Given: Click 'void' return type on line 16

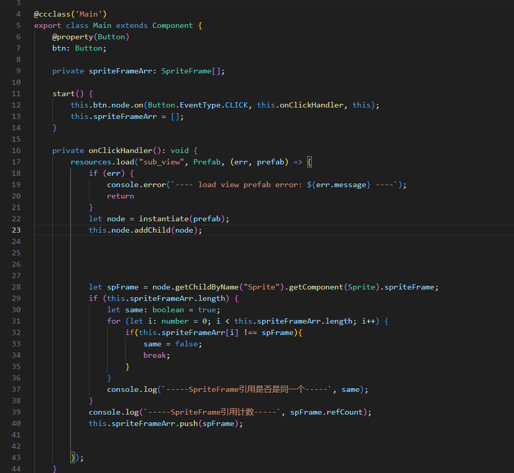Looking at the screenshot, I should (179, 150).
